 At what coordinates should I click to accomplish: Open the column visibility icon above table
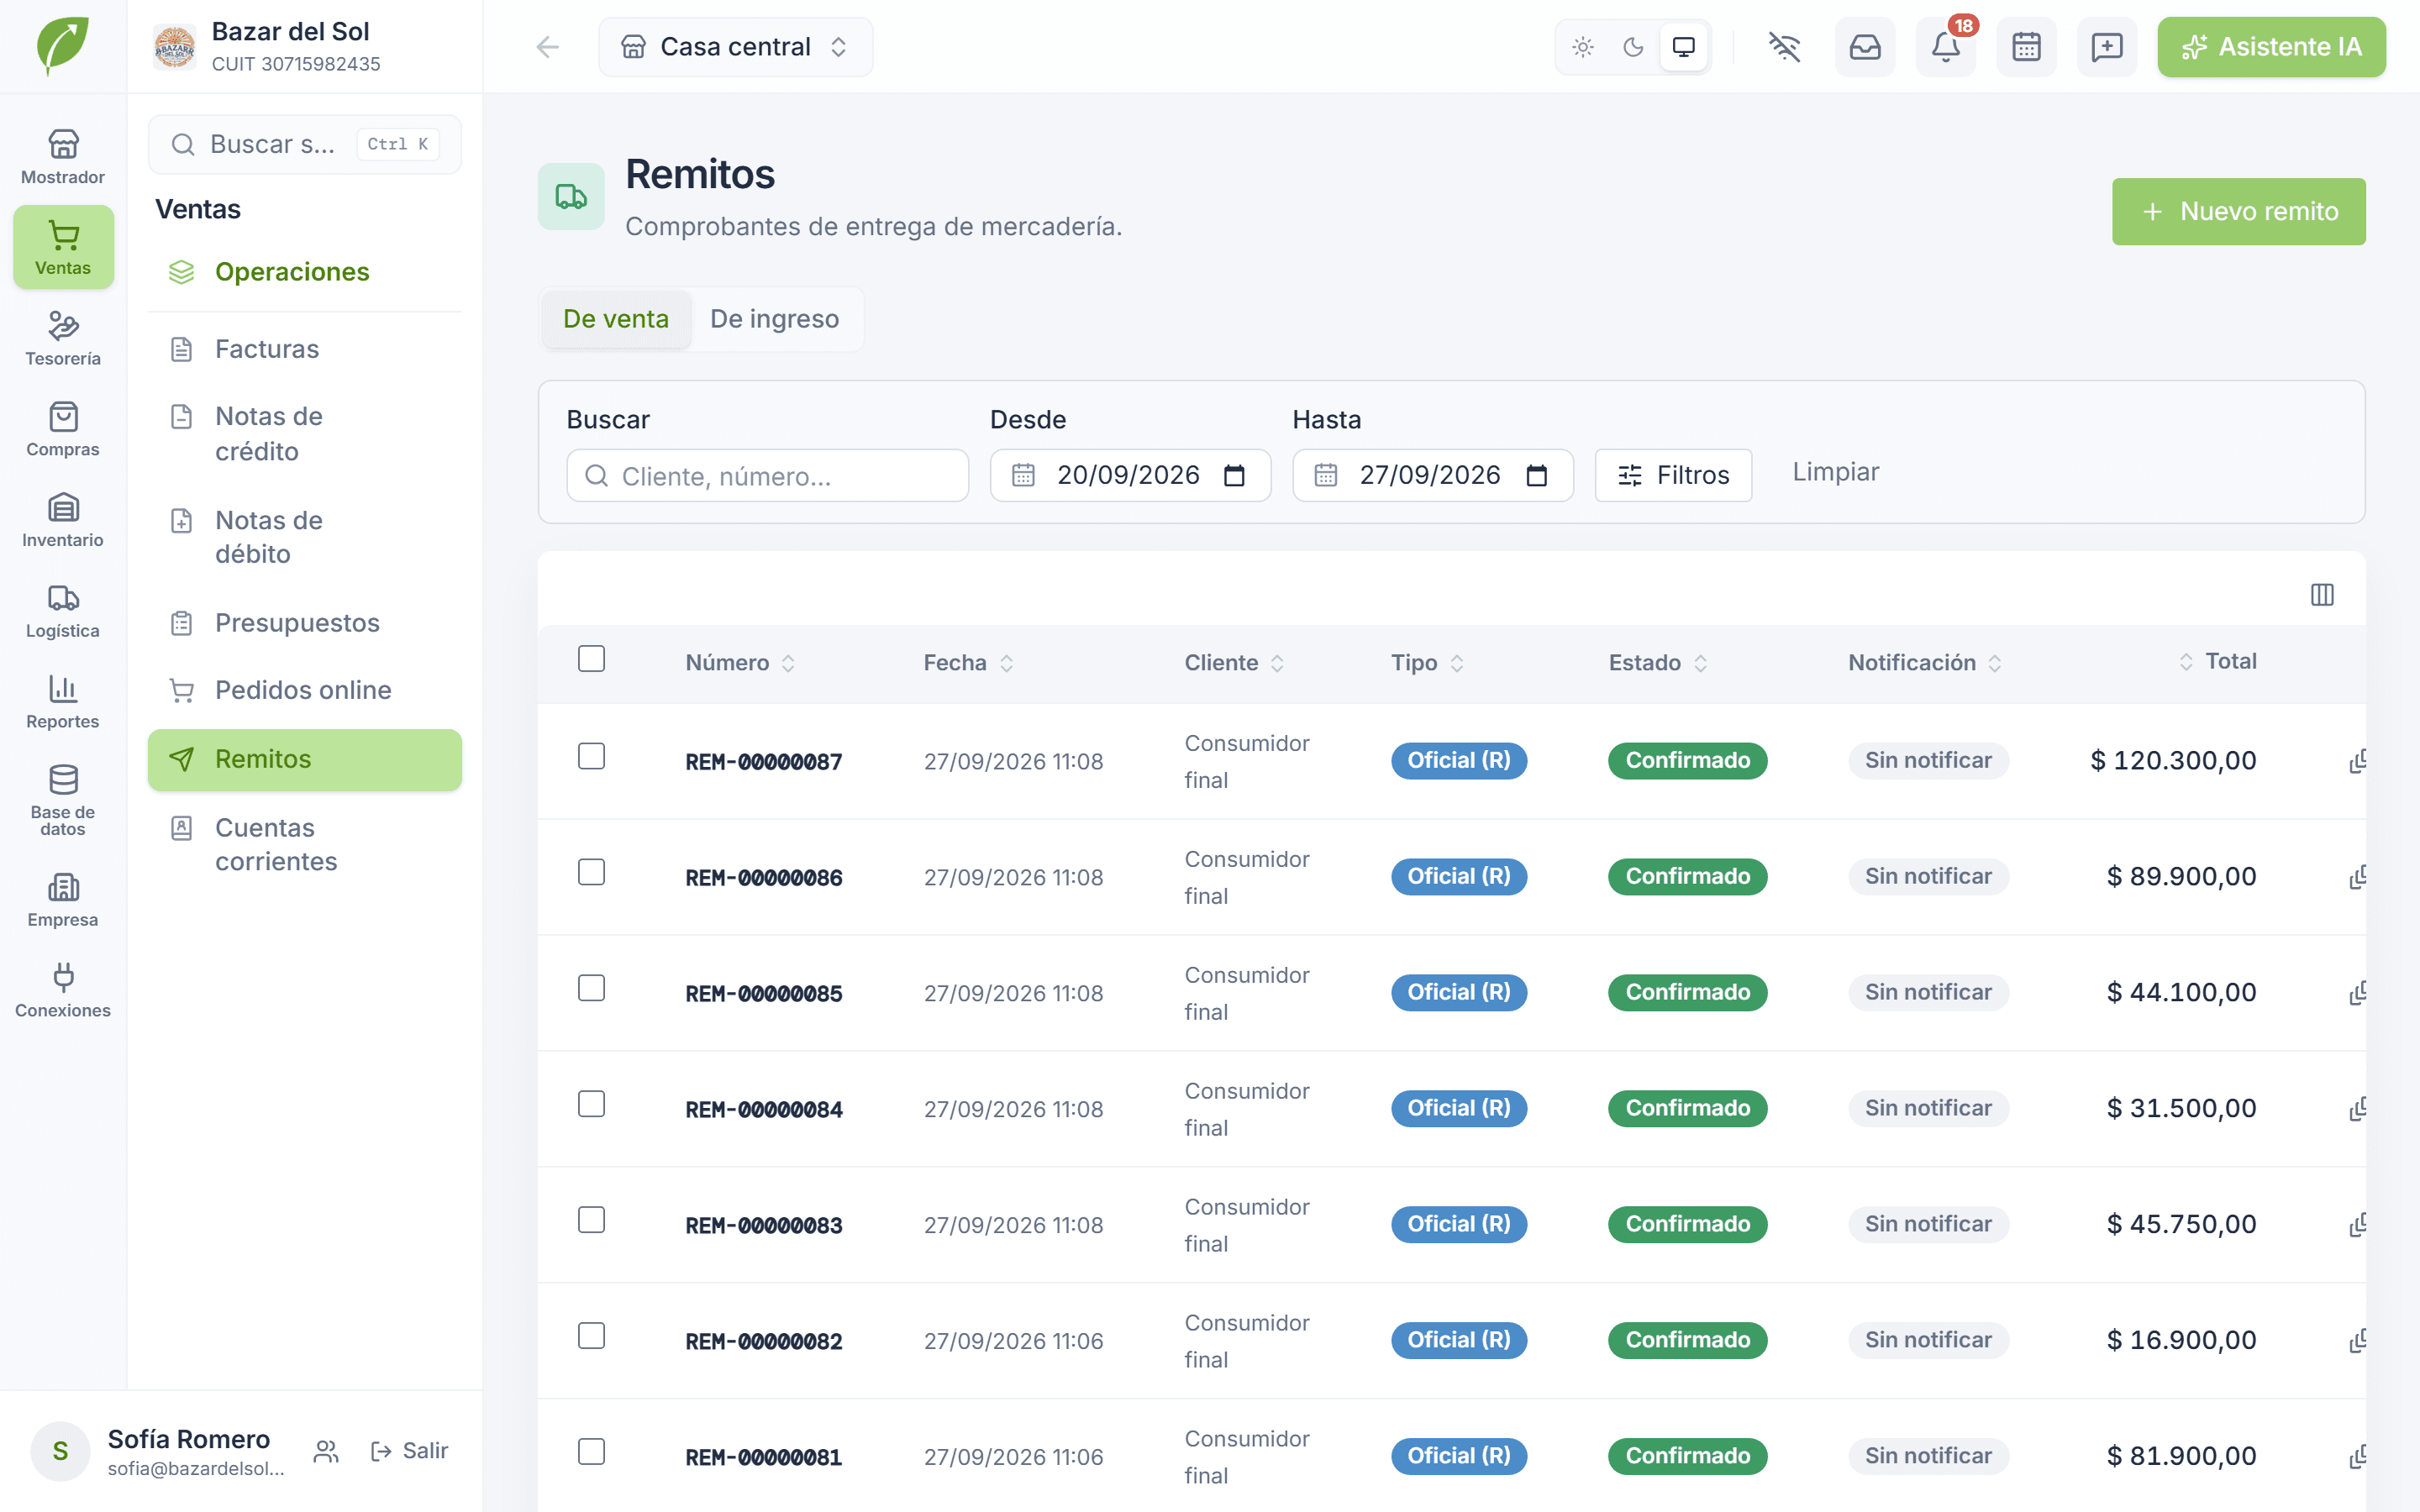pos(2322,595)
